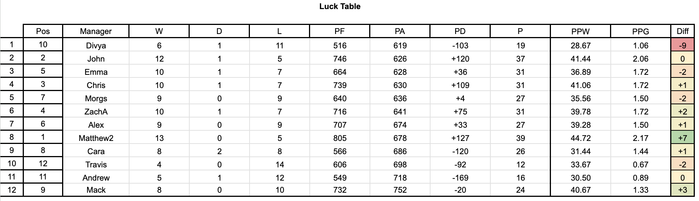Select row number 12 on the left

point(12,190)
